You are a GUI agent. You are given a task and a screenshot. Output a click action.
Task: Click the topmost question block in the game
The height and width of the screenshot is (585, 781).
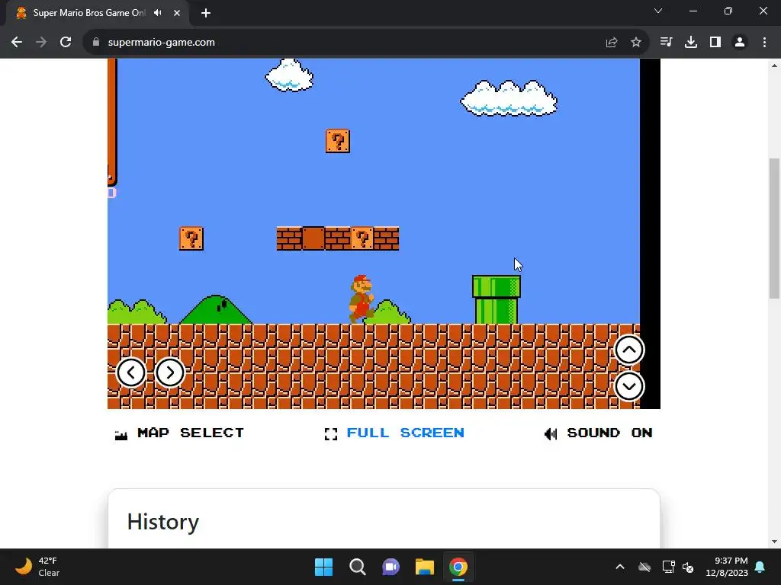click(x=338, y=141)
